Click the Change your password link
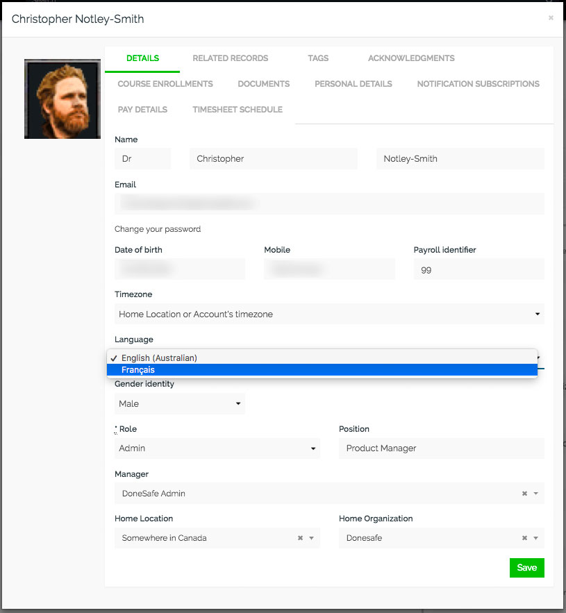566x613 pixels. point(158,229)
